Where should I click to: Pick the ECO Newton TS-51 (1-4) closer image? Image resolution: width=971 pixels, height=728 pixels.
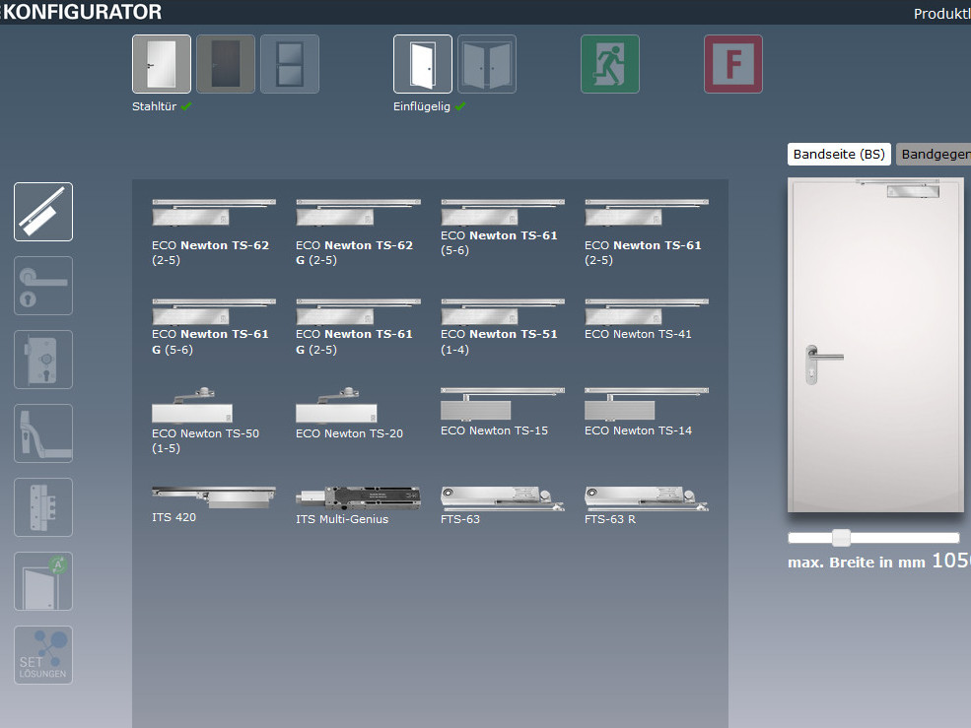pyautogui.click(x=502, y=311)
